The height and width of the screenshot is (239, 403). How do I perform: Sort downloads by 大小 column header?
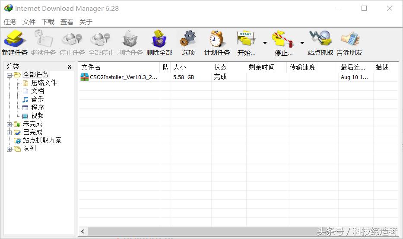pyautogui.click(x=180, y=67)
